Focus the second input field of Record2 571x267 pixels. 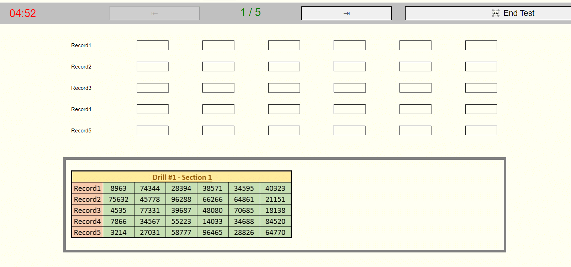(218, 66)
